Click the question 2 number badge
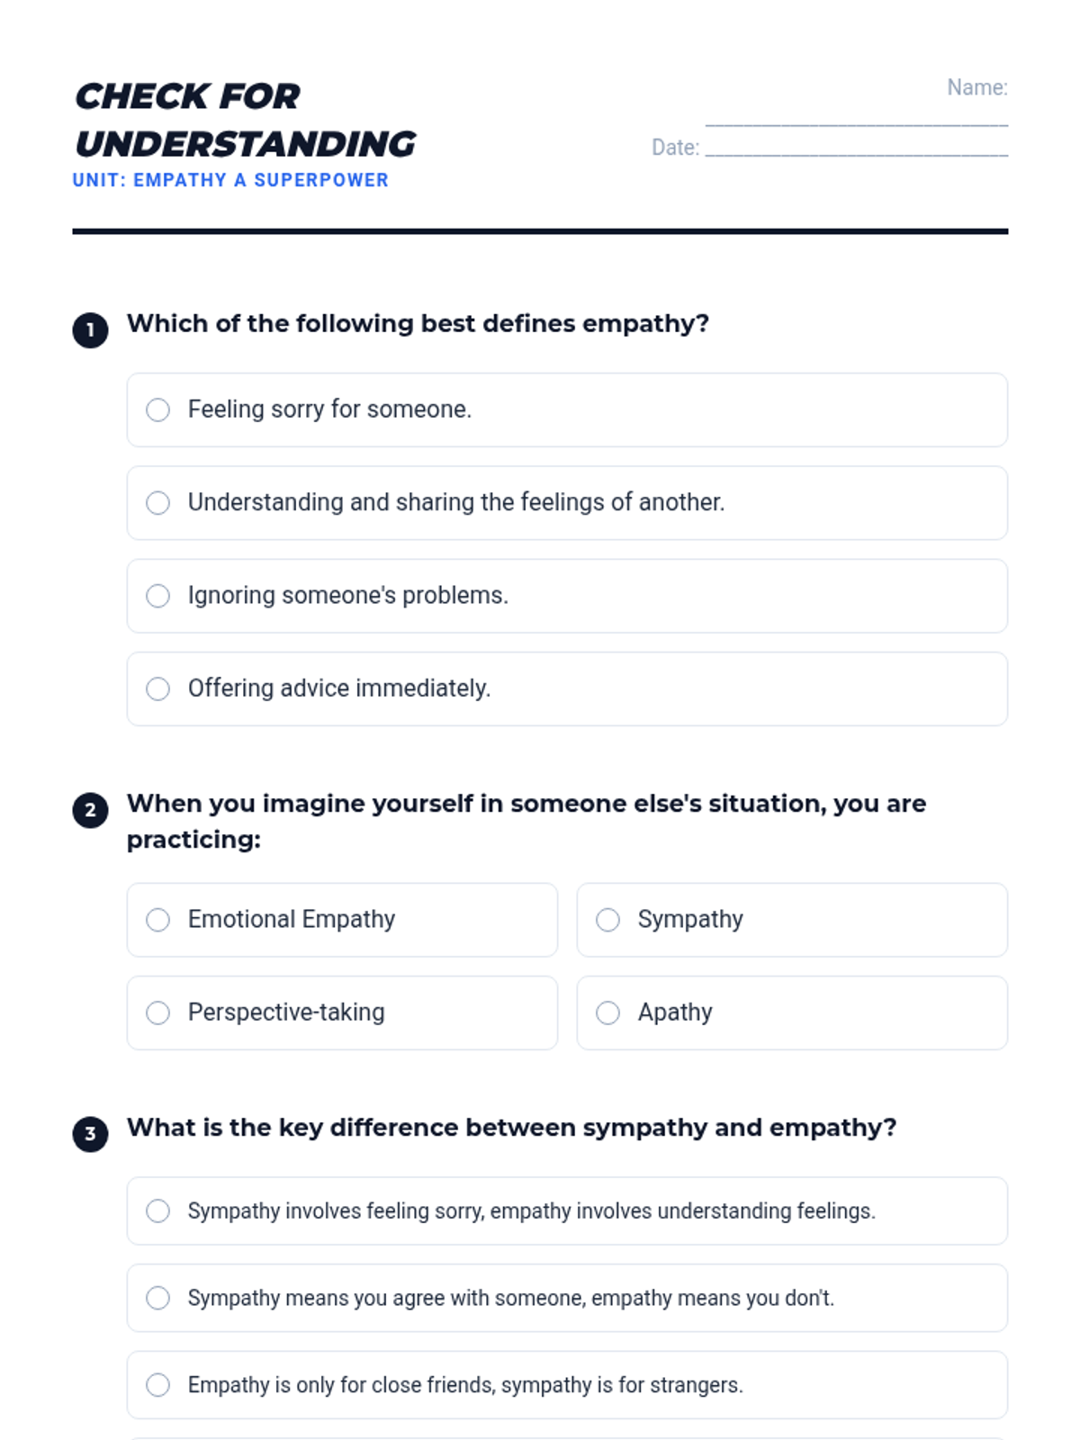The image size is (1080, 1440). [90, 810]
